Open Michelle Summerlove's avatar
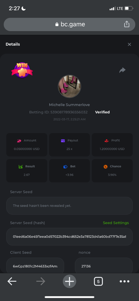Image resolution: width=139 pixels, height=301 pixels. coord(69,86)
